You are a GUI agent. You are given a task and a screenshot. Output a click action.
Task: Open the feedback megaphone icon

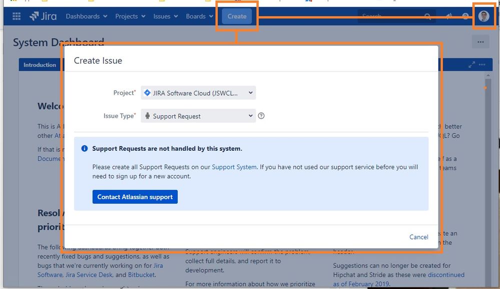point(449,16)
